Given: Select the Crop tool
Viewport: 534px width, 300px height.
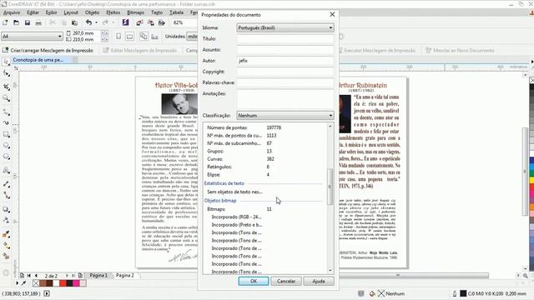Looking at the screenshot, I should click(6, 87).
